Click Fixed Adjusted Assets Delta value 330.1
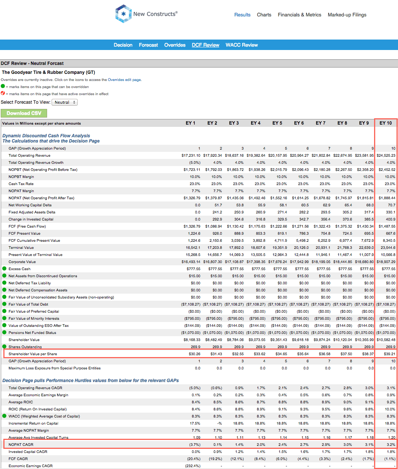Viewport: 398px width, 469px height. pos(391,212)
